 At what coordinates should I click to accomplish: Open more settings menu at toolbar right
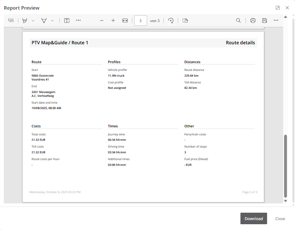tap(276, 21)
